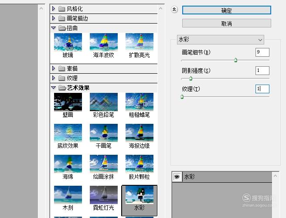The image size is (286, 218).
Task: Apply the 海报边缘 filter thumbnail
Action: [140, 133]
